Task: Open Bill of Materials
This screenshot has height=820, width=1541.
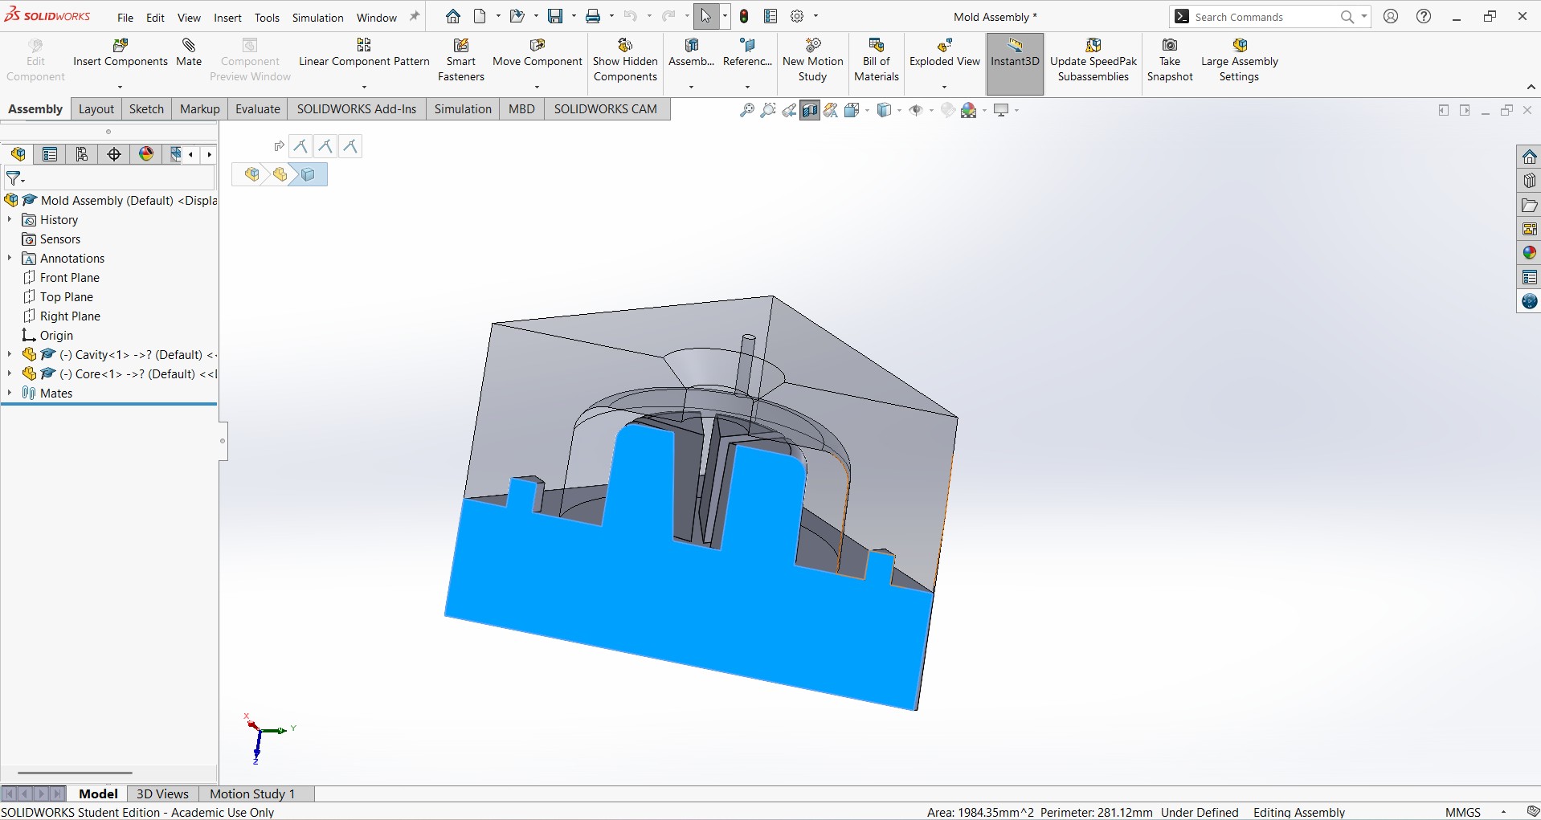Action: [876, 59]
